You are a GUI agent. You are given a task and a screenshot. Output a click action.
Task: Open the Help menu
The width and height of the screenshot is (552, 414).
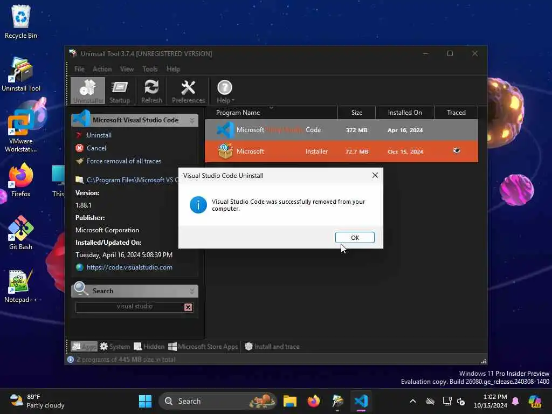click(x=173, y=69)
